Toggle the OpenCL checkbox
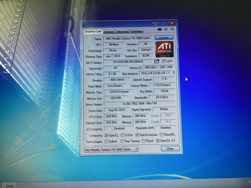251x188 pixels. pos(106,135)
